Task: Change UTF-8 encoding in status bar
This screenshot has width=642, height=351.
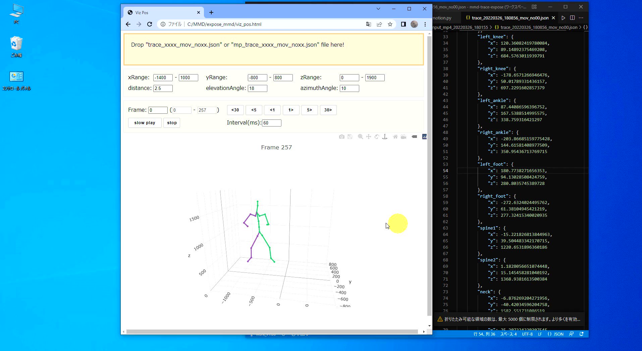Action: [527, 334]
